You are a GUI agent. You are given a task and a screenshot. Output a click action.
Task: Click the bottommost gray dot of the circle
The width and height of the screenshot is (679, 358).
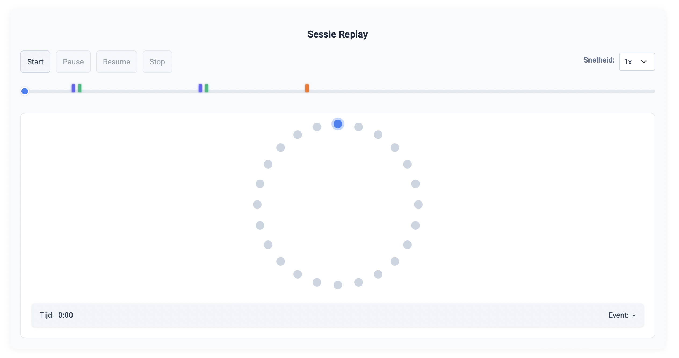point(338,285)
